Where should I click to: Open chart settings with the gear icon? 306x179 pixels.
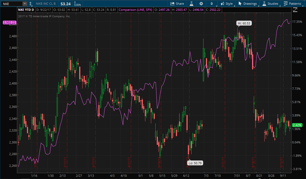(x=201, y=4)
